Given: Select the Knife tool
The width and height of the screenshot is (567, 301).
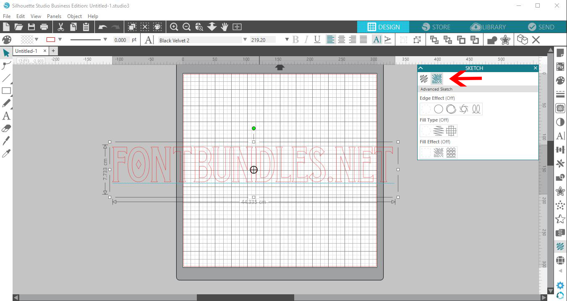Looking at the screenshot, I should click(6, 141).
